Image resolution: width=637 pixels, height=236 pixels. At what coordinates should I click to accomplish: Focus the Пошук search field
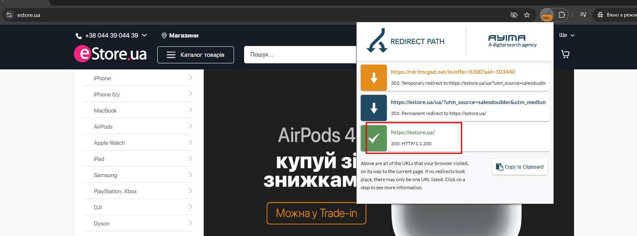point(300,54)
